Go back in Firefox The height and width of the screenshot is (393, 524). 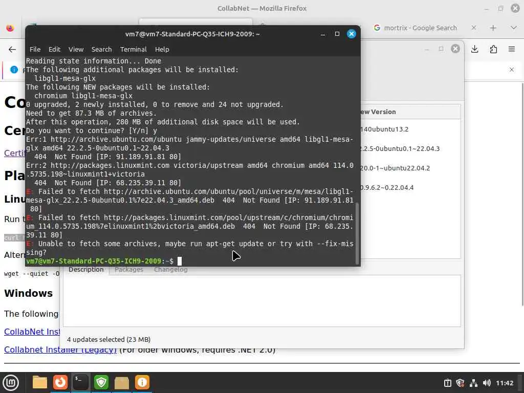(12, 50)
